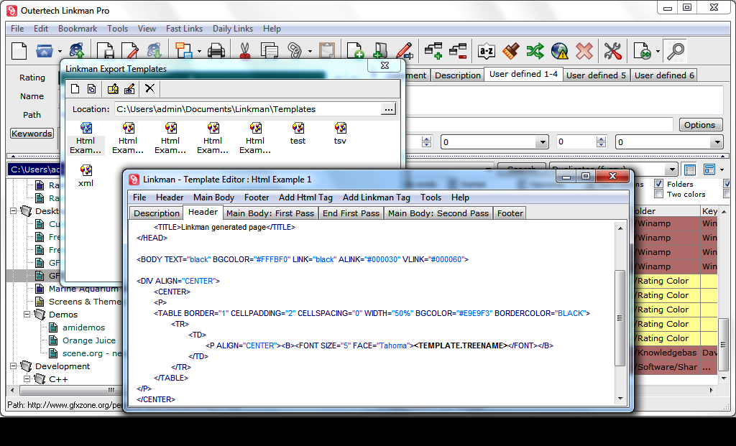Click the new blank page icon in main toolbar
The image size is (736, 446).
tap(19, 51)
